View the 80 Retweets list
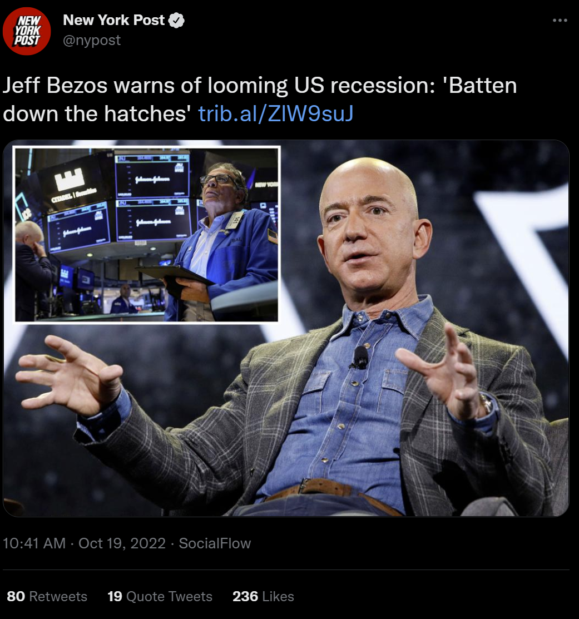This screenshot has width=579, height=619. 47,596
